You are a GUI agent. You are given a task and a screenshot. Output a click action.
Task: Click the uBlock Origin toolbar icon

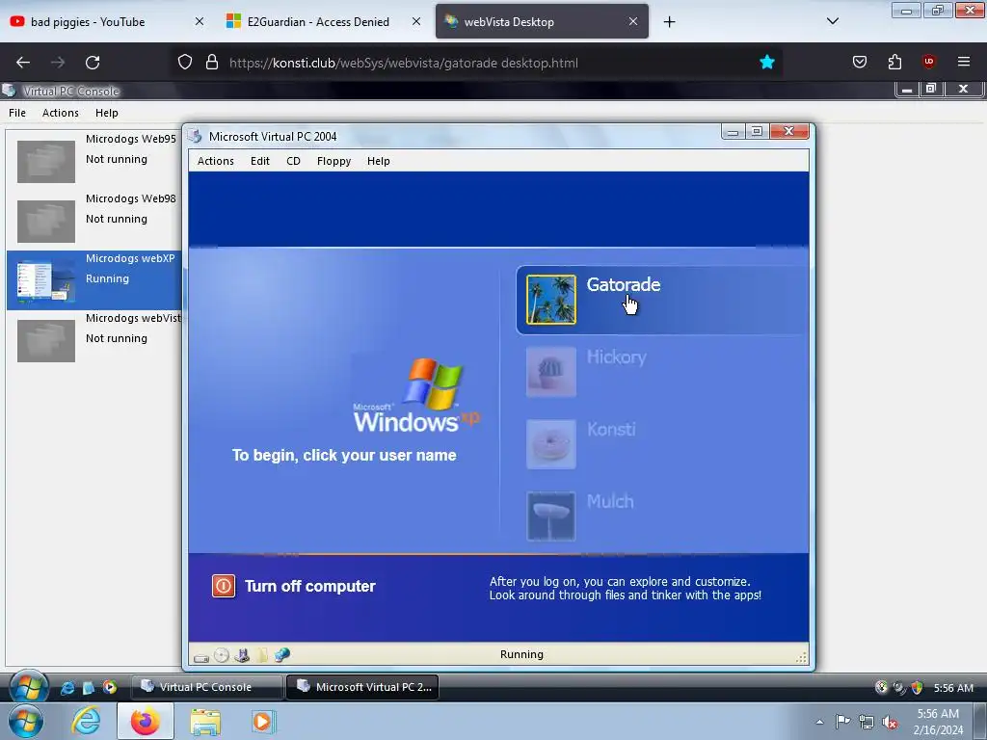(929, 62)
